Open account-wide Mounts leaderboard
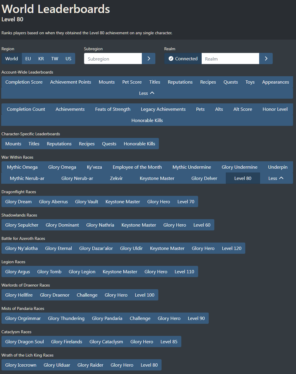This screenshot has width=296, height=374. [x=107, y=82]
